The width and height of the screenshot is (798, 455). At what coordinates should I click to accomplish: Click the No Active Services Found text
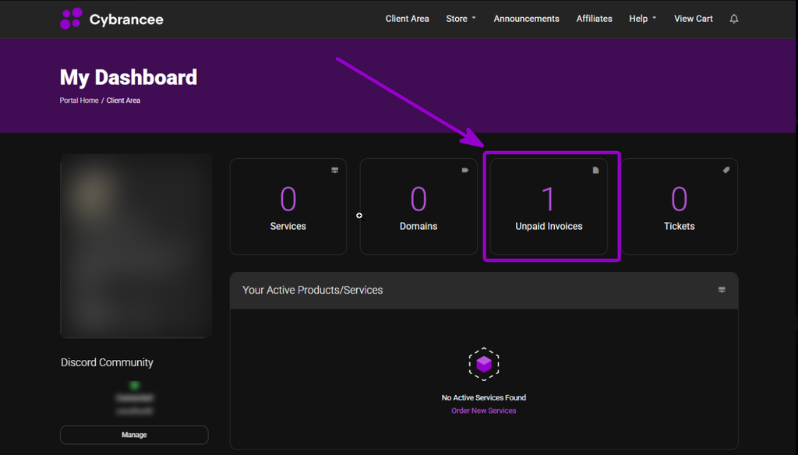(483, 397)
